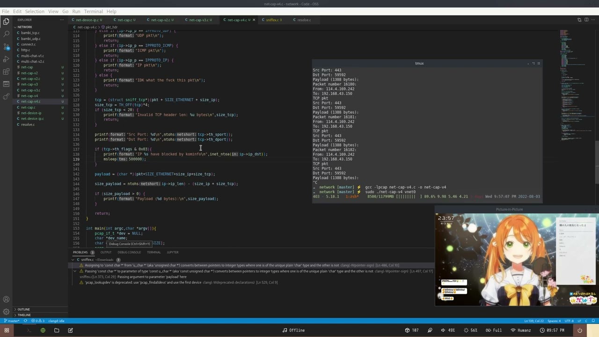
Task: Click the Accounts icon in activity bar
Action: pyautogui.click(x=6, y=300)
